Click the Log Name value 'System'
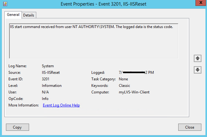 coord(48,66)
